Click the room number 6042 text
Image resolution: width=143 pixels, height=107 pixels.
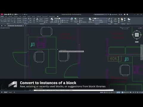[x=114, y=59]
